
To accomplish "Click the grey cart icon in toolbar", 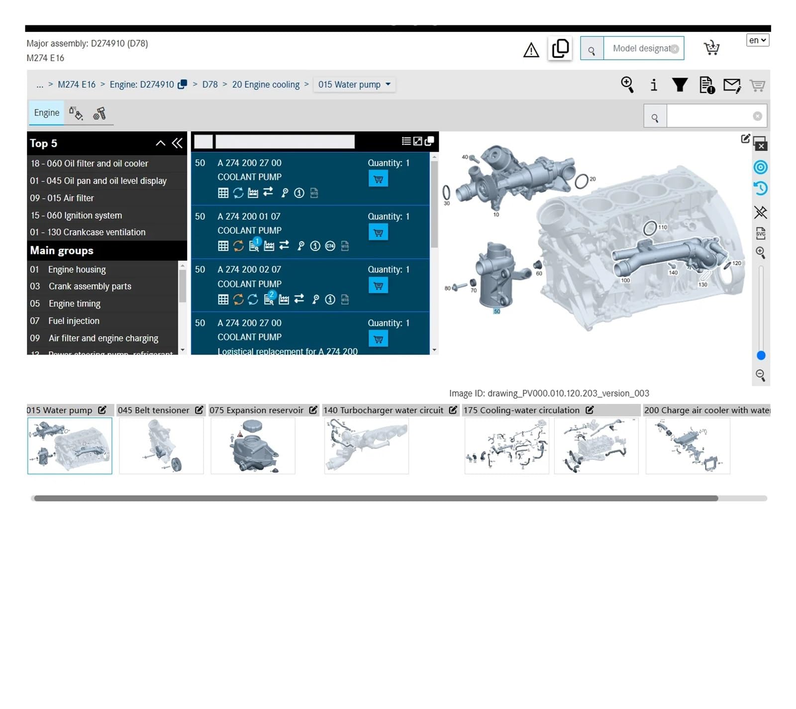I will (x=757, y=86).
